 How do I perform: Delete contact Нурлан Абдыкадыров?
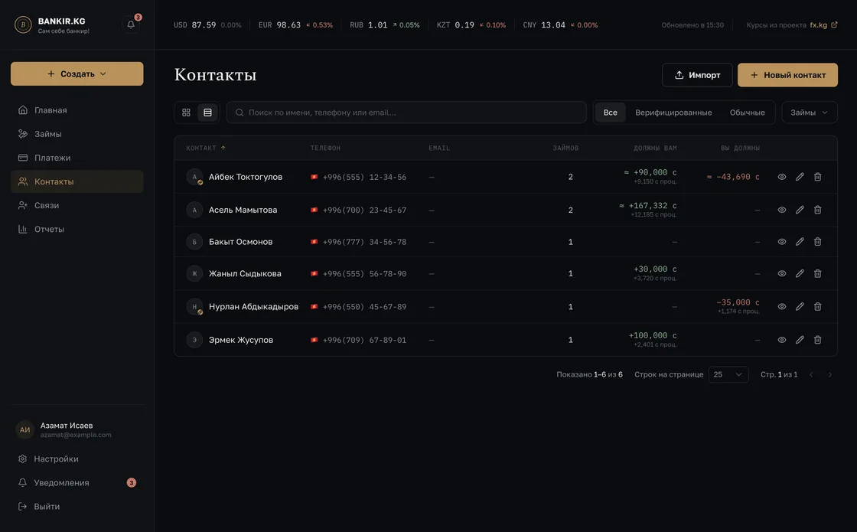[x=818, y=307]
